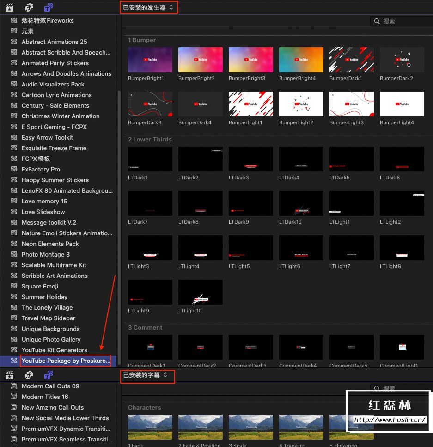This screenshot has height=447, width=433.
Task: Click the magnifier icon in the generators search field
Action: pyautogui.click(x=377, y=21)
